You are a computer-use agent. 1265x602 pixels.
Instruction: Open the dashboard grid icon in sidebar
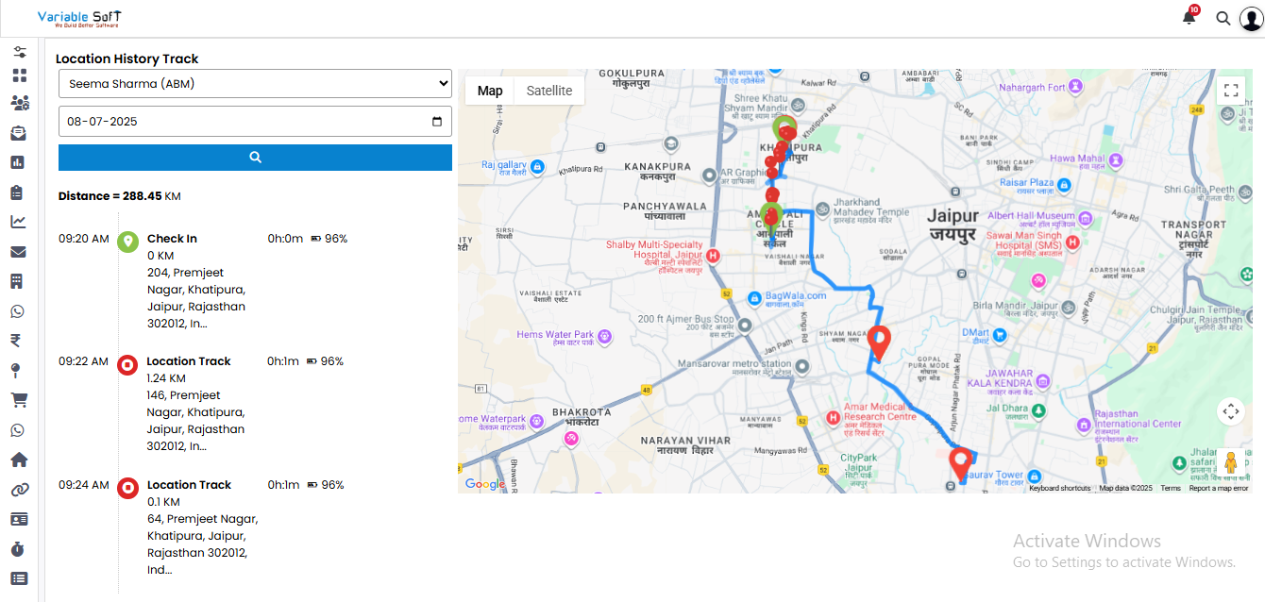[19, 75]
